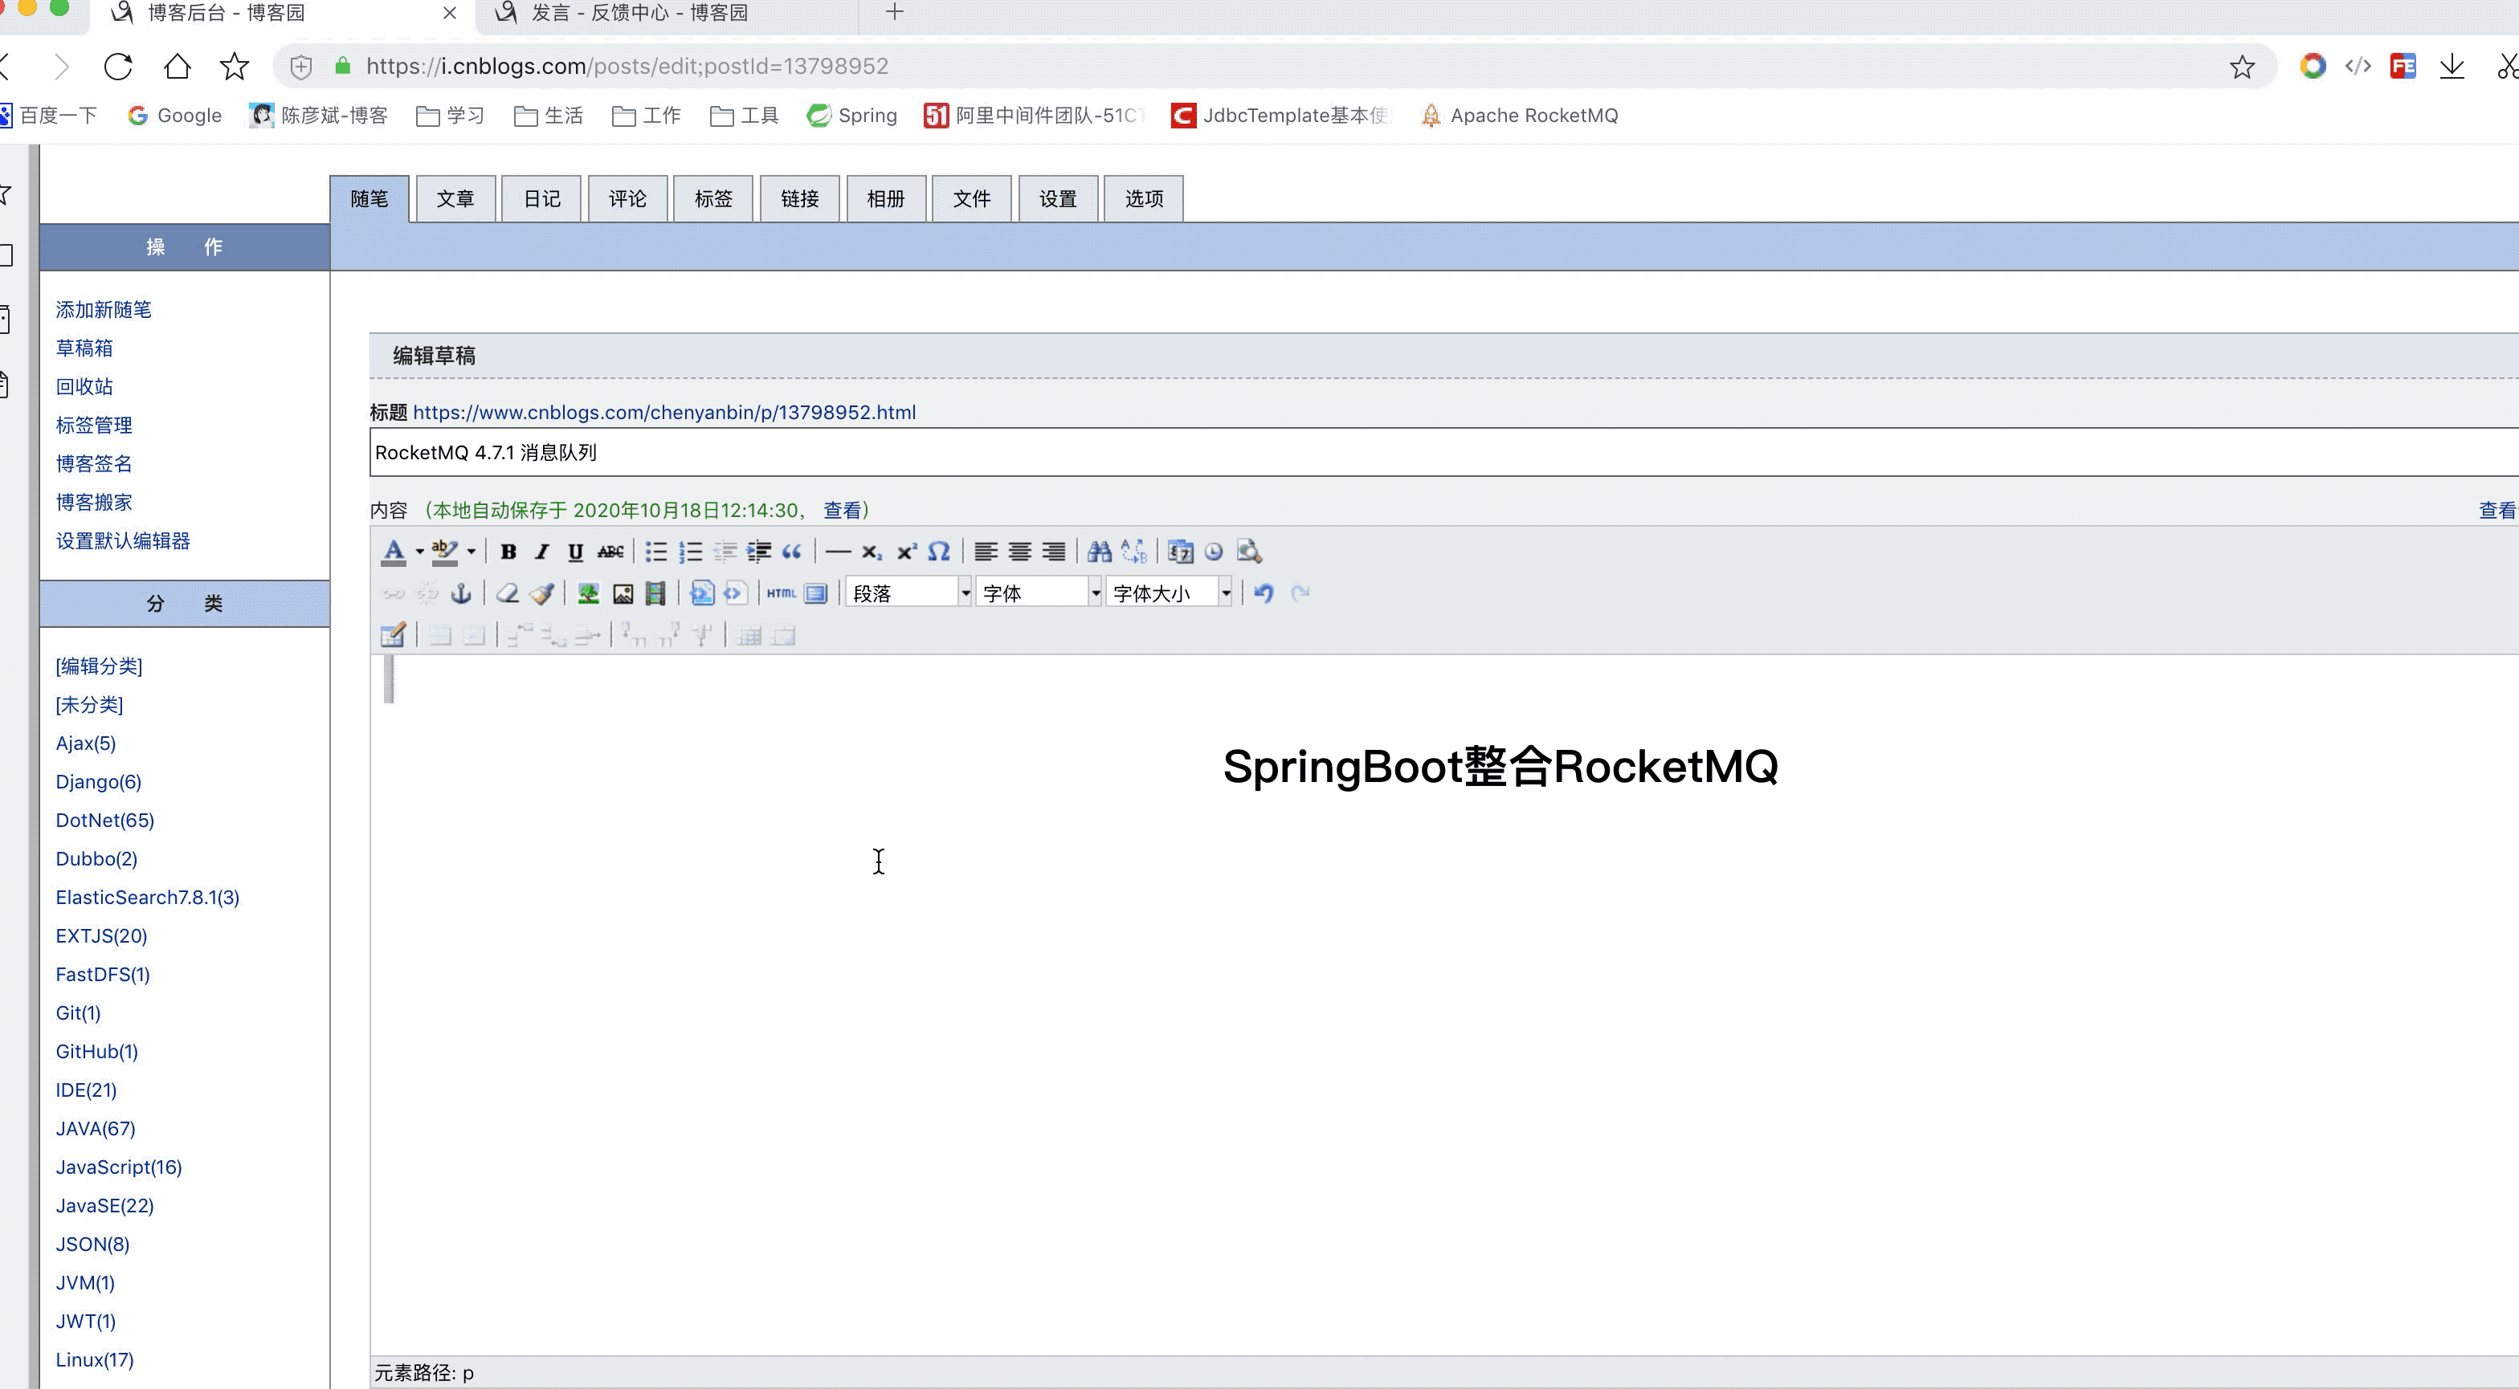Toggle italic formatting
Screen dimensions: 2519x1389
(541, 552)
